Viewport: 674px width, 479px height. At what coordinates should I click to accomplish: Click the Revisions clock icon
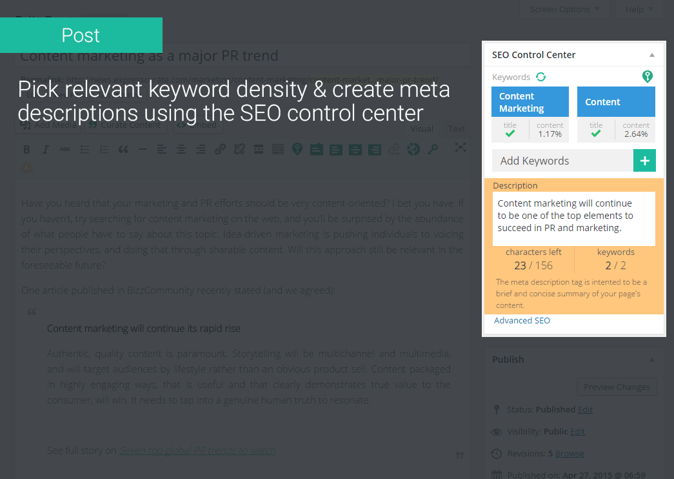(497, 453)
